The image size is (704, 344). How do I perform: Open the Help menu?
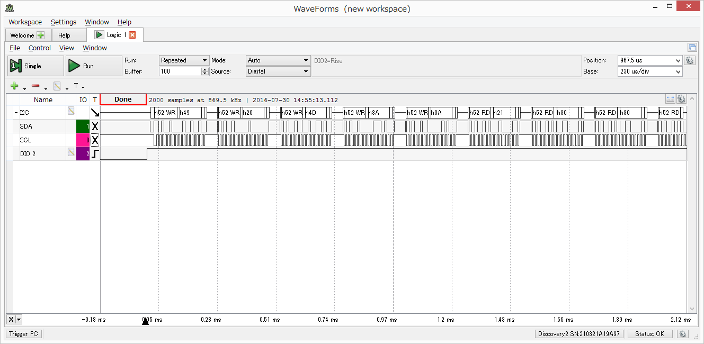point(124,22)
